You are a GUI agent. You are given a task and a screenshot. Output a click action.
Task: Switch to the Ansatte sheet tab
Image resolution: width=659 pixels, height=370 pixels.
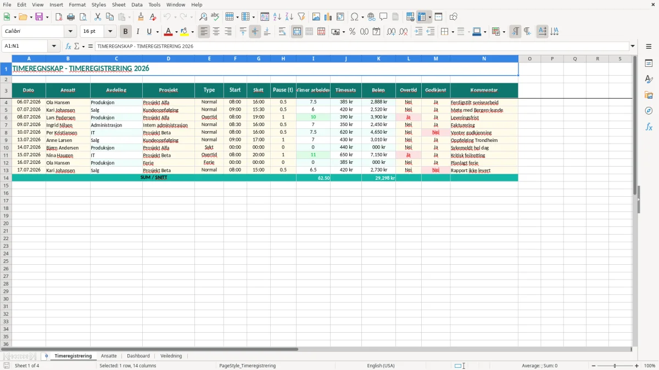coord(109,356)
